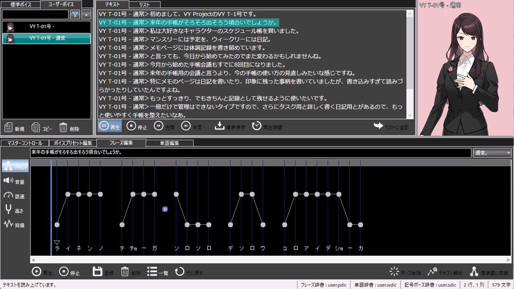Screen dimensions: 514x289
Task: Open the テキスト tab
Action: [x=112, y=4]
